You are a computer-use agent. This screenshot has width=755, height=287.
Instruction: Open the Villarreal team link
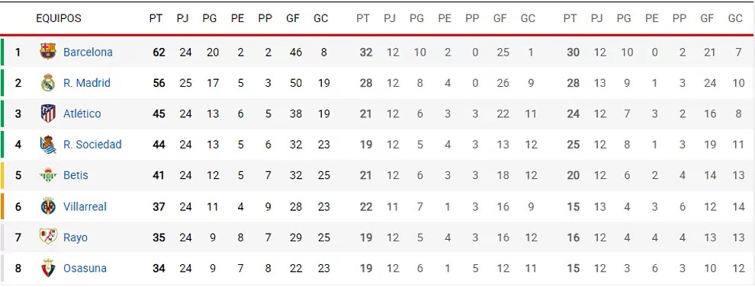pyautogui.click(x=85, y=207)
